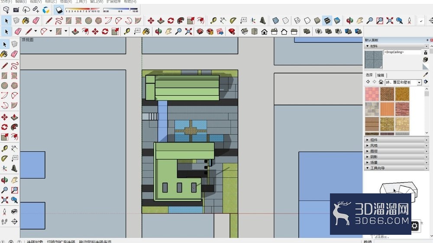Screen dimensions: 433x243
Task: Enable Shaded face style
Action: click(317, 21)
